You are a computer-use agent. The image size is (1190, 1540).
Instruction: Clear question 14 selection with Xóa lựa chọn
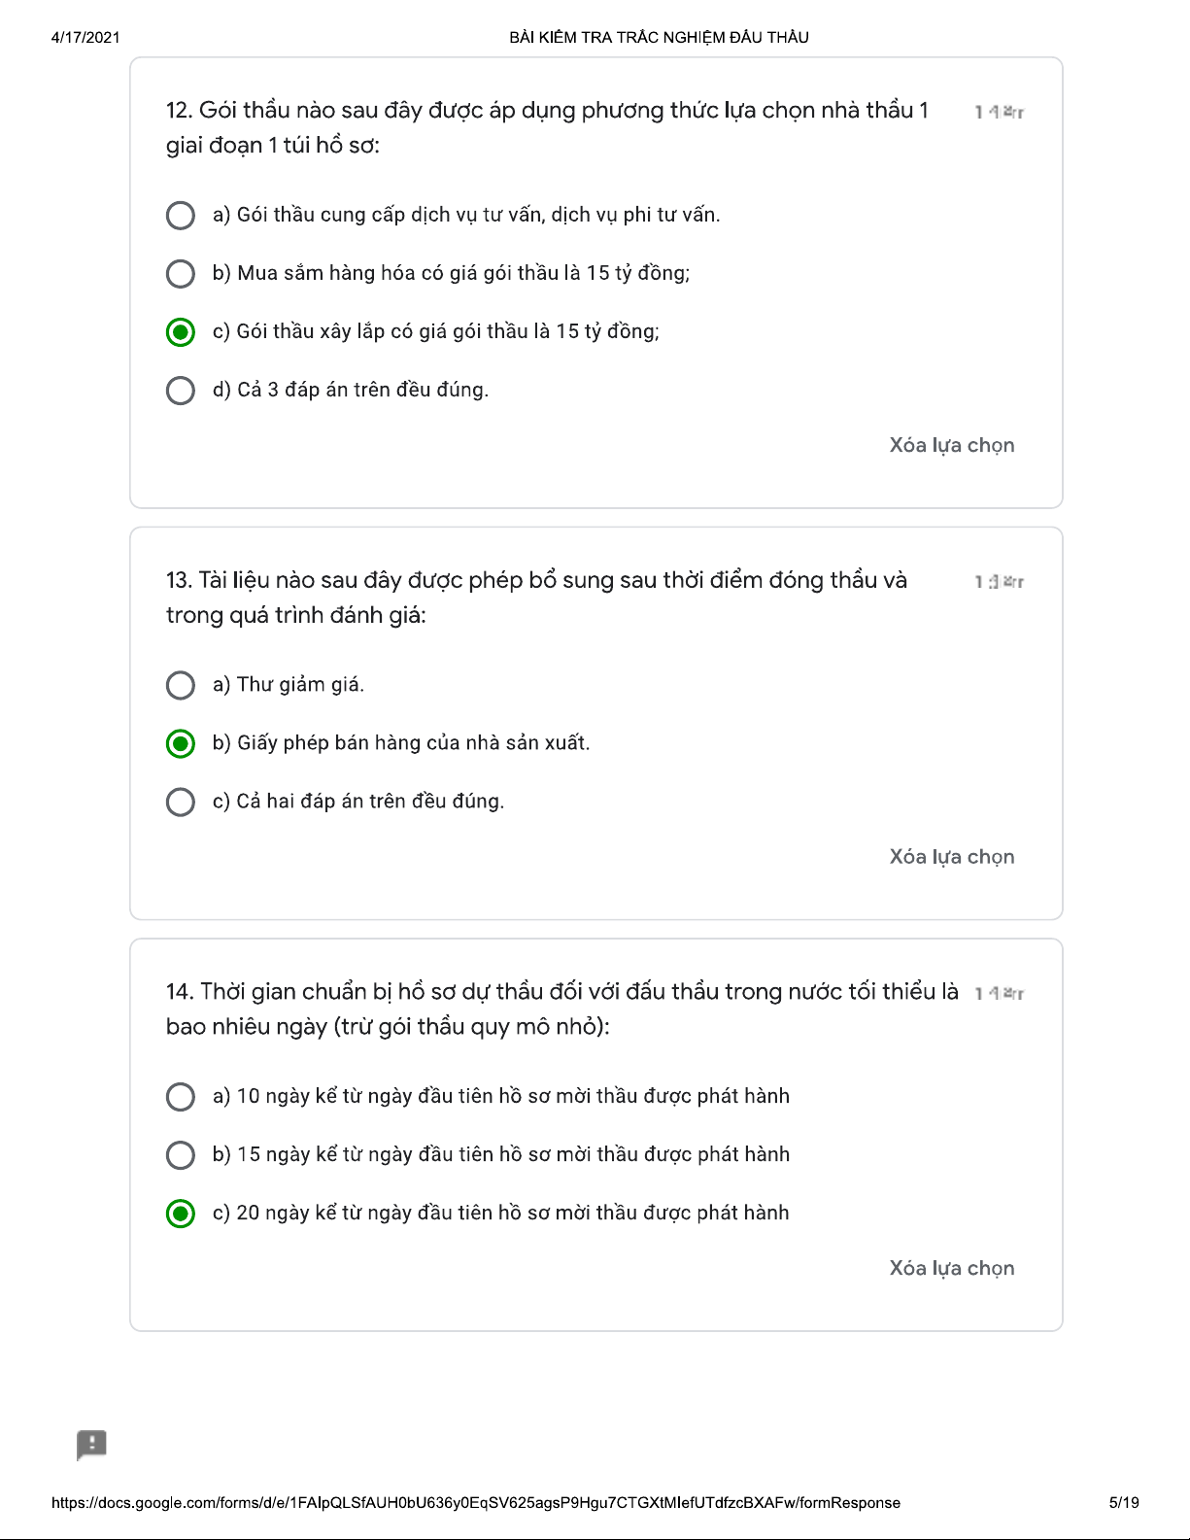(x=951, y=1268)
